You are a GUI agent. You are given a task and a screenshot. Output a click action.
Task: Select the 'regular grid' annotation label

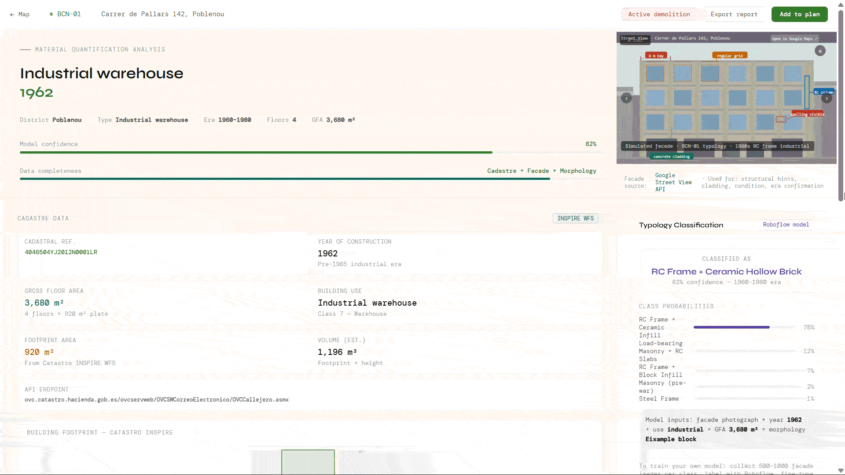pos(729,56)
